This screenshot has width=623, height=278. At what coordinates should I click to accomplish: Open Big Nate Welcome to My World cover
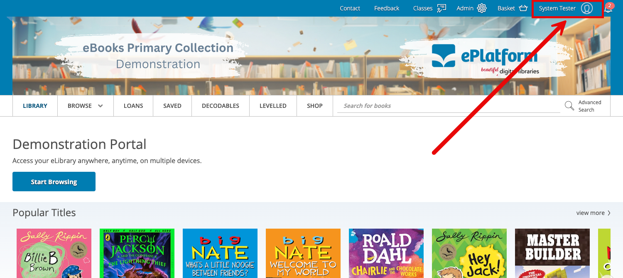(303, 253)
